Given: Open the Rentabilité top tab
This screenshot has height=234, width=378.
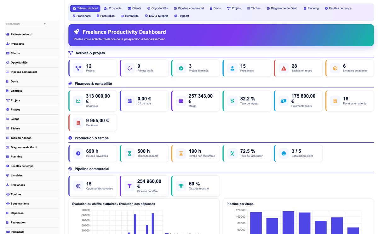Looking at the screenshot, I should coord(129,16).
